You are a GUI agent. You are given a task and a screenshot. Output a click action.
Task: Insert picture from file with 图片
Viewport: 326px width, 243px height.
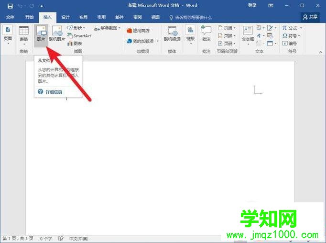click(x=41, y=35)
